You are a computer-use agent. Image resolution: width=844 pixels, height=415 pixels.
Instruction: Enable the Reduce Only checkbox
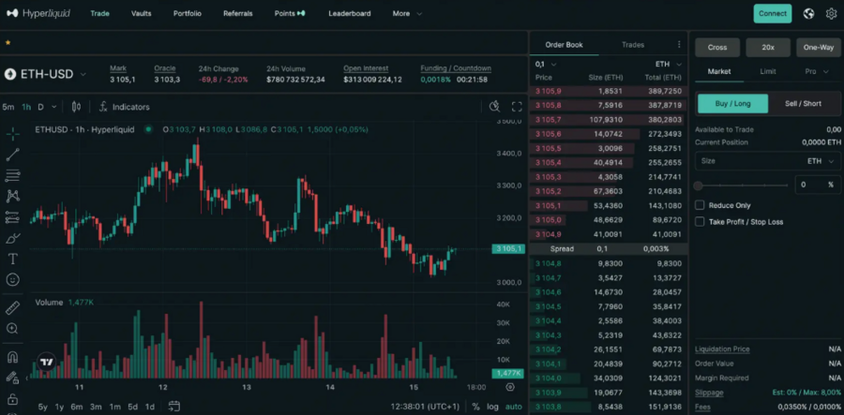point(700,205)
